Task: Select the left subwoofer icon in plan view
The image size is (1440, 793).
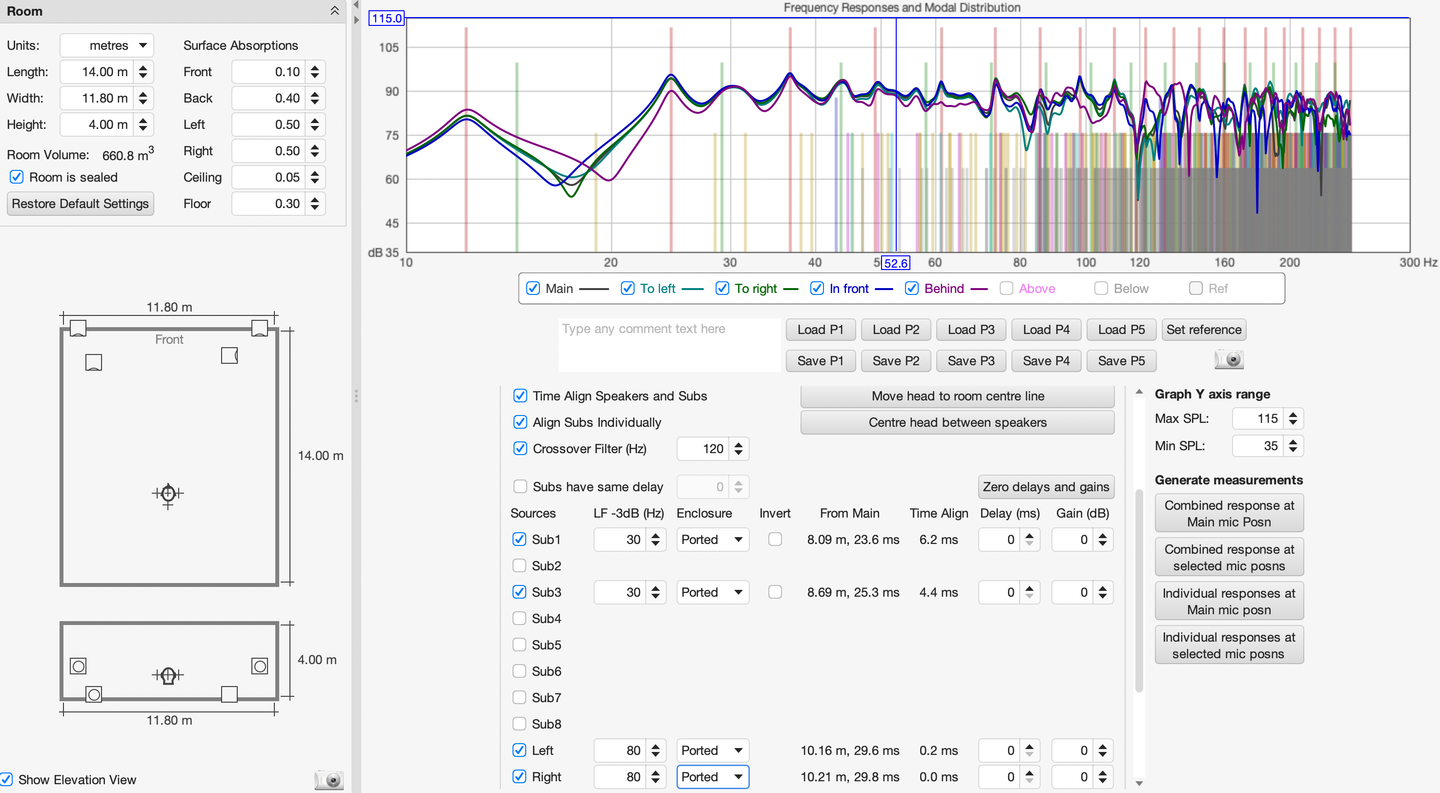Action: [x=93, y=362]
